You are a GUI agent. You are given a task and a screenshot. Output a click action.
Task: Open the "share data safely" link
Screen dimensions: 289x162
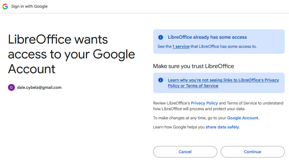[222, 127]
